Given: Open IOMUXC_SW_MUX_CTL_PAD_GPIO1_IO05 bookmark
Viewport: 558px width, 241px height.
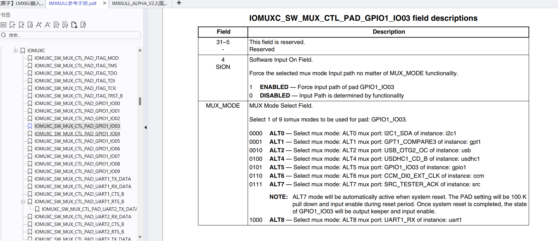Looking at the screenshot, I should (x=77, y=141).
